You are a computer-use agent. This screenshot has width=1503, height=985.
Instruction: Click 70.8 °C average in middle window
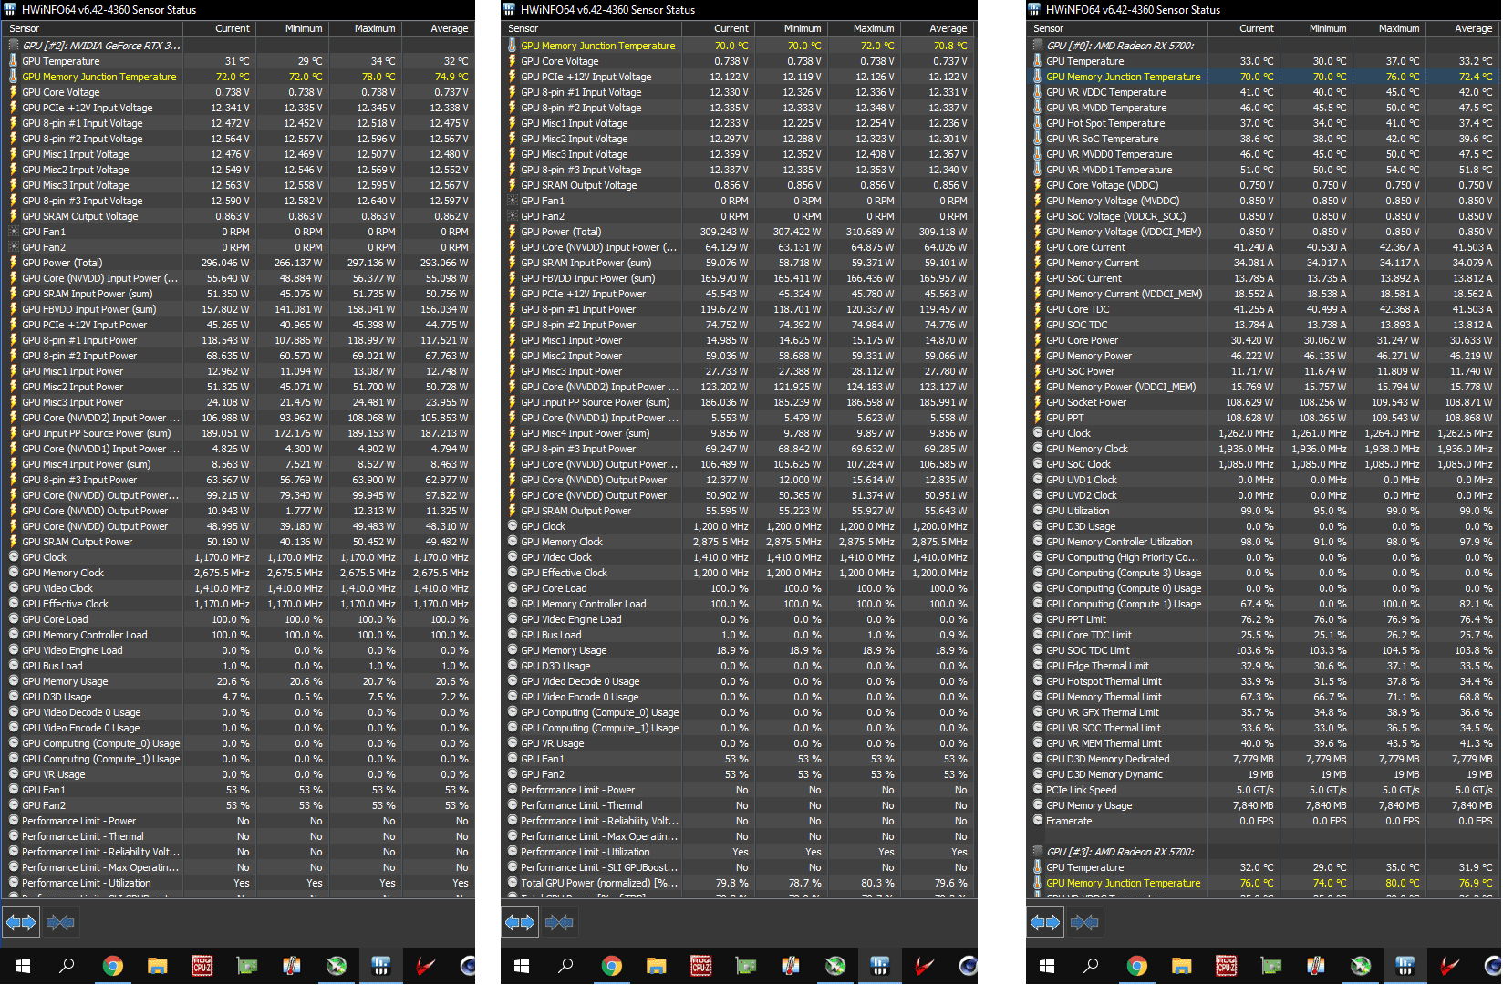(950, 46)
